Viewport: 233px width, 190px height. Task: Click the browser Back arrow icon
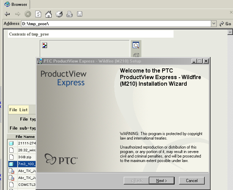tap(7, 14)
